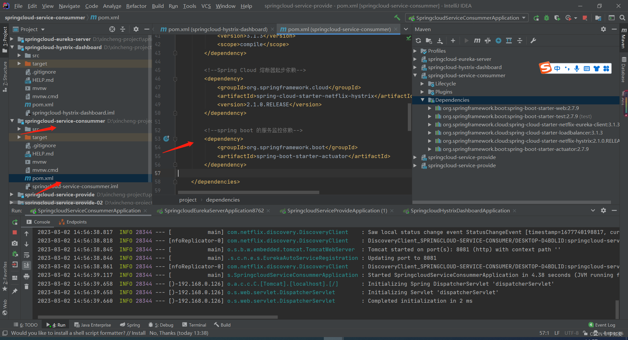Click UTF-8 encoding in status bar
Image resolution: width=628 pixels, height=340 pixels.
coord(571,333)
